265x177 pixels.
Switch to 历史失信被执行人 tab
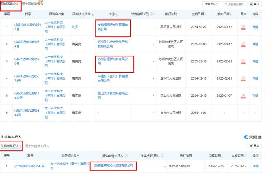[37, 146]
